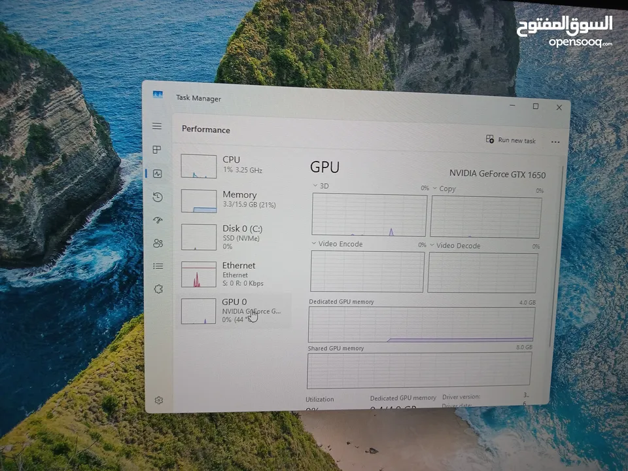Screen dimensions: 628x471
Task: Select the Ethernet performance entry
Action: [x=235, y=274]
